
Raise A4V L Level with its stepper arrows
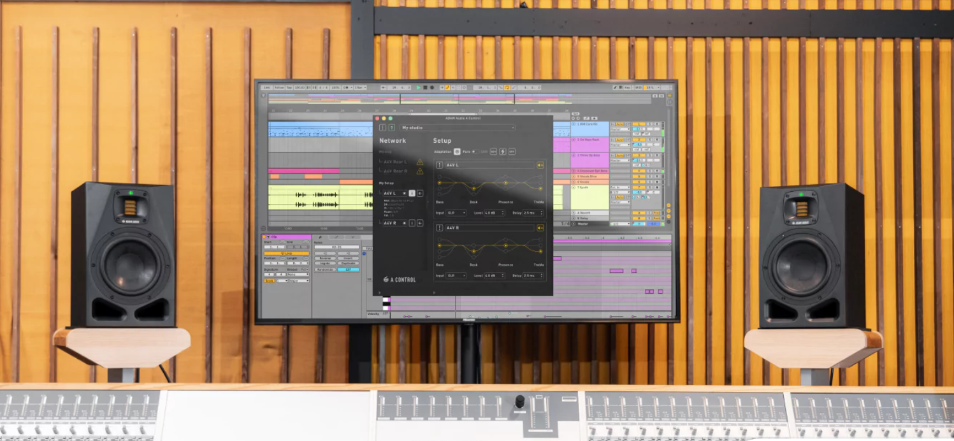pyautogui.click(x=502, y=213)
